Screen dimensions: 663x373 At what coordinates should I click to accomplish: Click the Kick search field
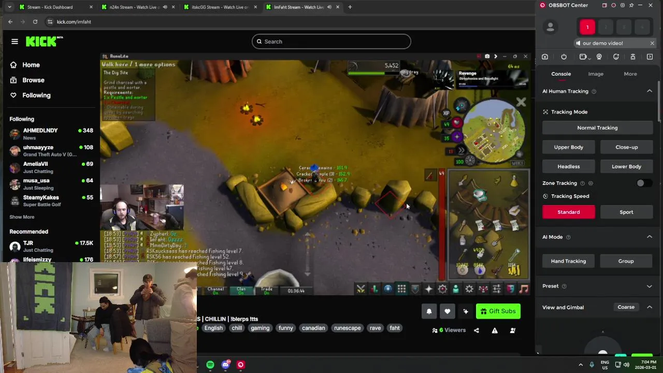pyautogui.click(x=331, y=41)
